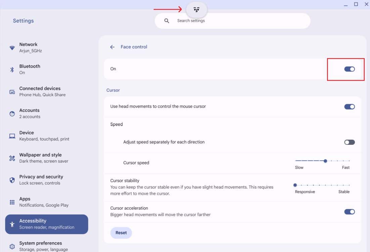
Task: Turn off the Face control toggle
Action: coord(349,69)
